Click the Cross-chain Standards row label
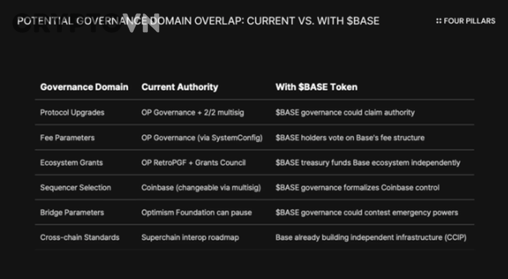 80,237
